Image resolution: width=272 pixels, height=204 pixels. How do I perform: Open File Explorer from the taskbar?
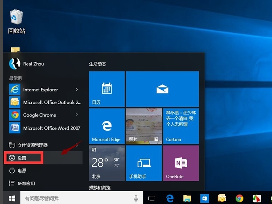click(x=187, y=198)
